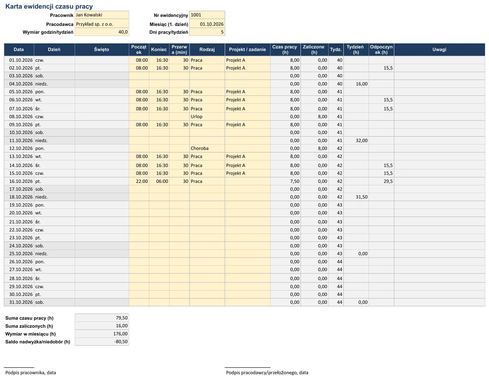
Task: Select Projekt A on row 13.10.2026
Action: pos(248,156)
